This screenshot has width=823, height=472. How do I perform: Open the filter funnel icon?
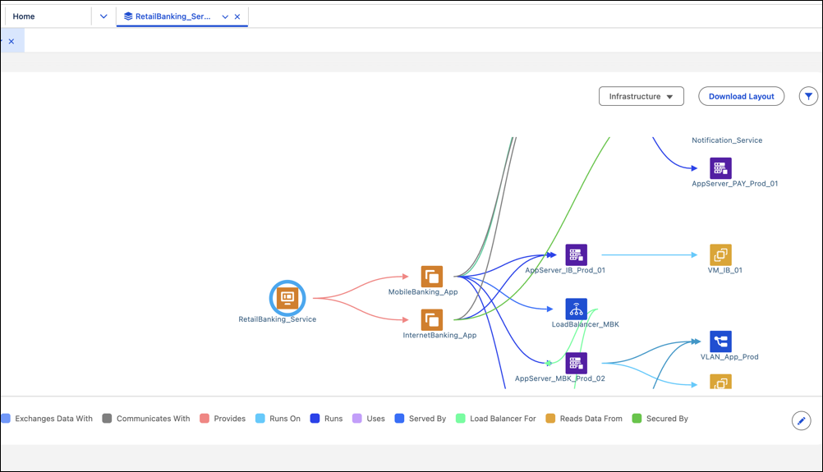808,96
